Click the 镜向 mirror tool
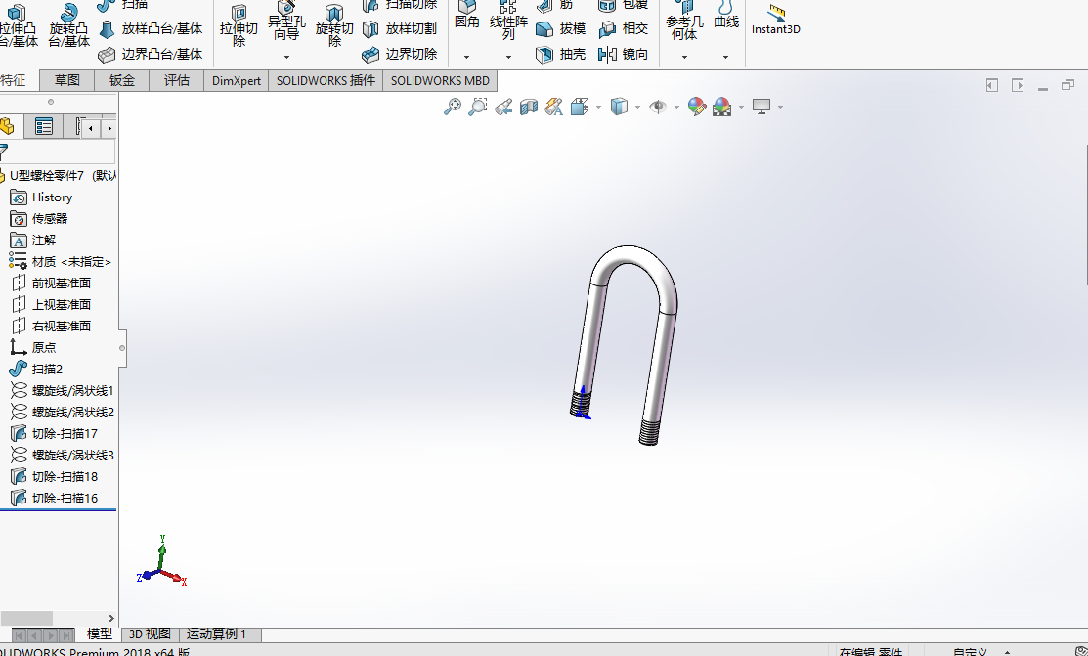1088x656 pixels. (x=623, y=54)
